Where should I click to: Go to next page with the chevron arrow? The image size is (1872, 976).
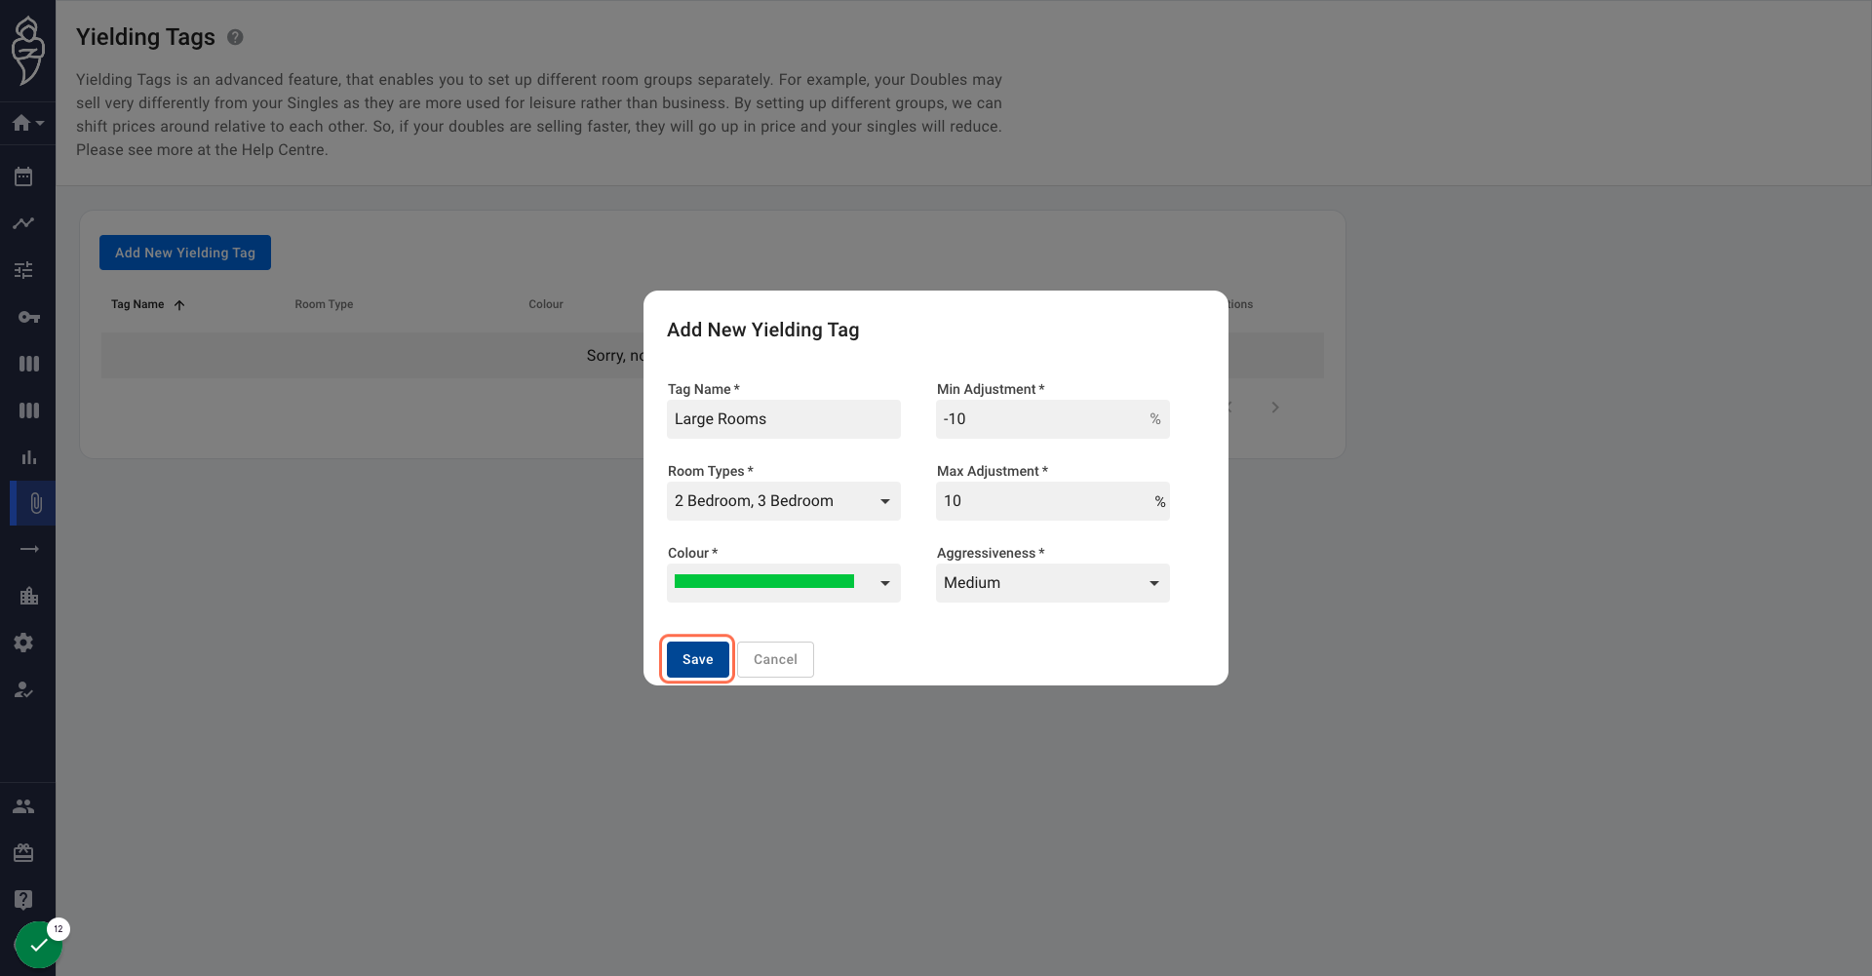pyautogui.click(x=1275, y=408)
